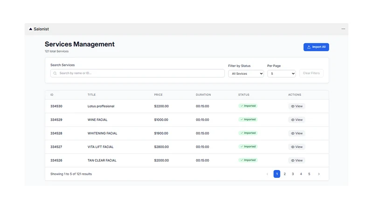Click the Salonist triangle logo icon
The width and height of the screenshot is (373, 209).
(30, 29)
